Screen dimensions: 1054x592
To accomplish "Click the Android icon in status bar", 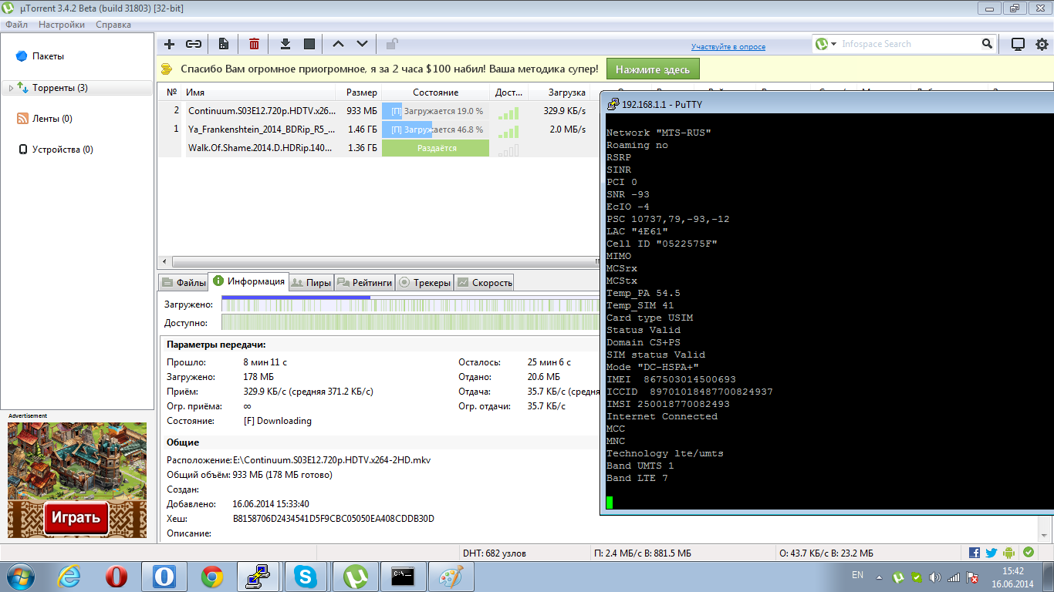I will tap(1009, 553).
